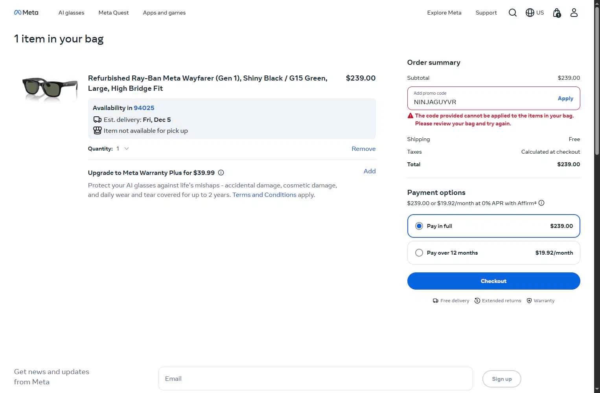Screen dimensions: 600x393
Task: Open the shopping bag icon
Action: click(x=557, y=13)
